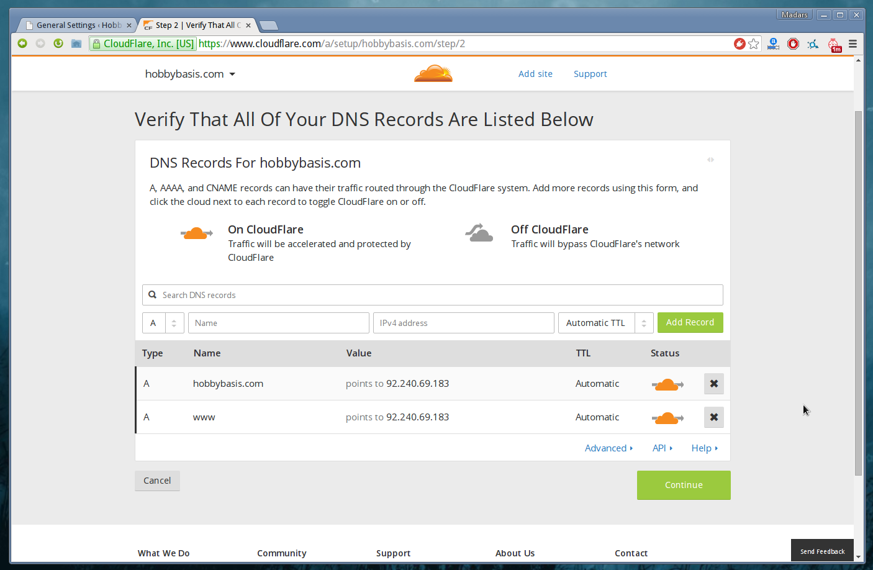Open the Chrome hamburger menu

click(853, 43)
